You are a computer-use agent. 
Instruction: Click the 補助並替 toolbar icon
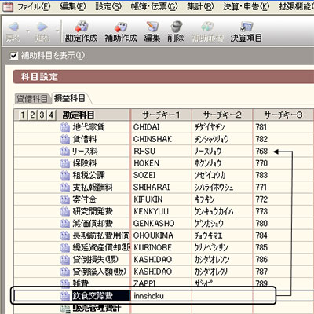pos(207,32)
